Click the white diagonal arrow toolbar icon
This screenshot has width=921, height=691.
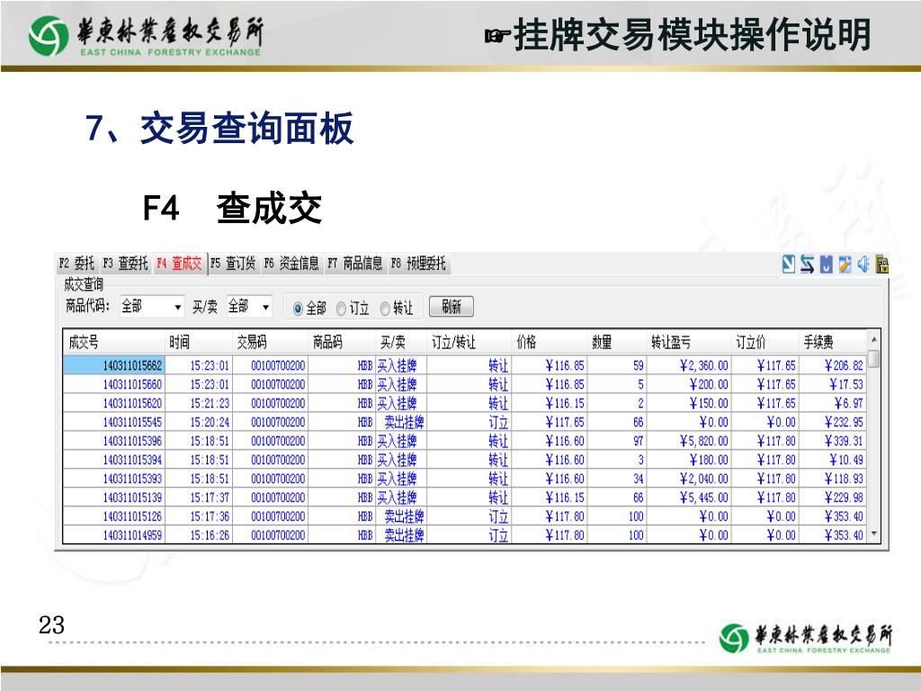[789, 264]
